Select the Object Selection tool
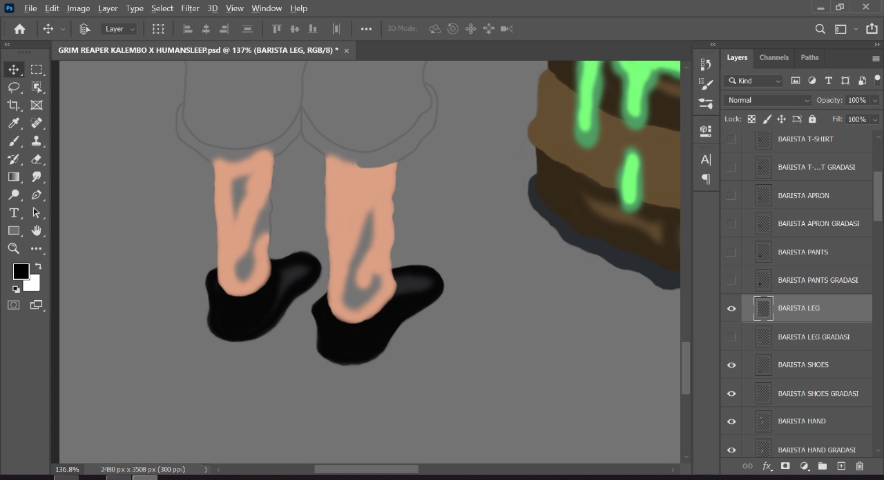The image size is (884, 480). point(37,88)
